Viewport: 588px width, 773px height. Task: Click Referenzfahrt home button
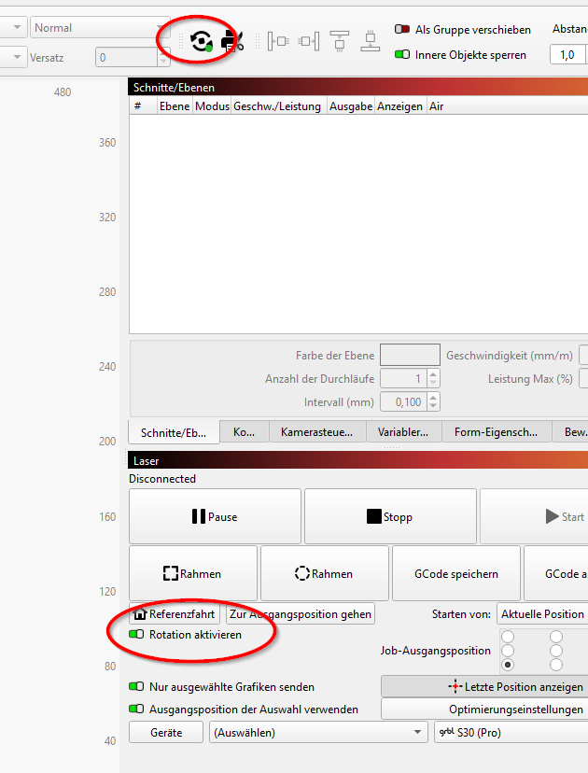click(175, 614)
